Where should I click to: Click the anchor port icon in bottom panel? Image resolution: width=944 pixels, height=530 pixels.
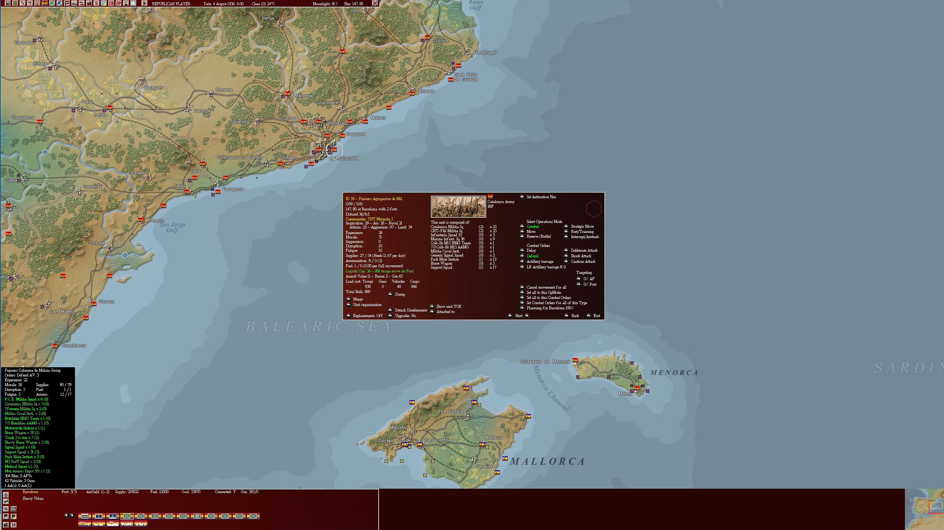(6, 495)
